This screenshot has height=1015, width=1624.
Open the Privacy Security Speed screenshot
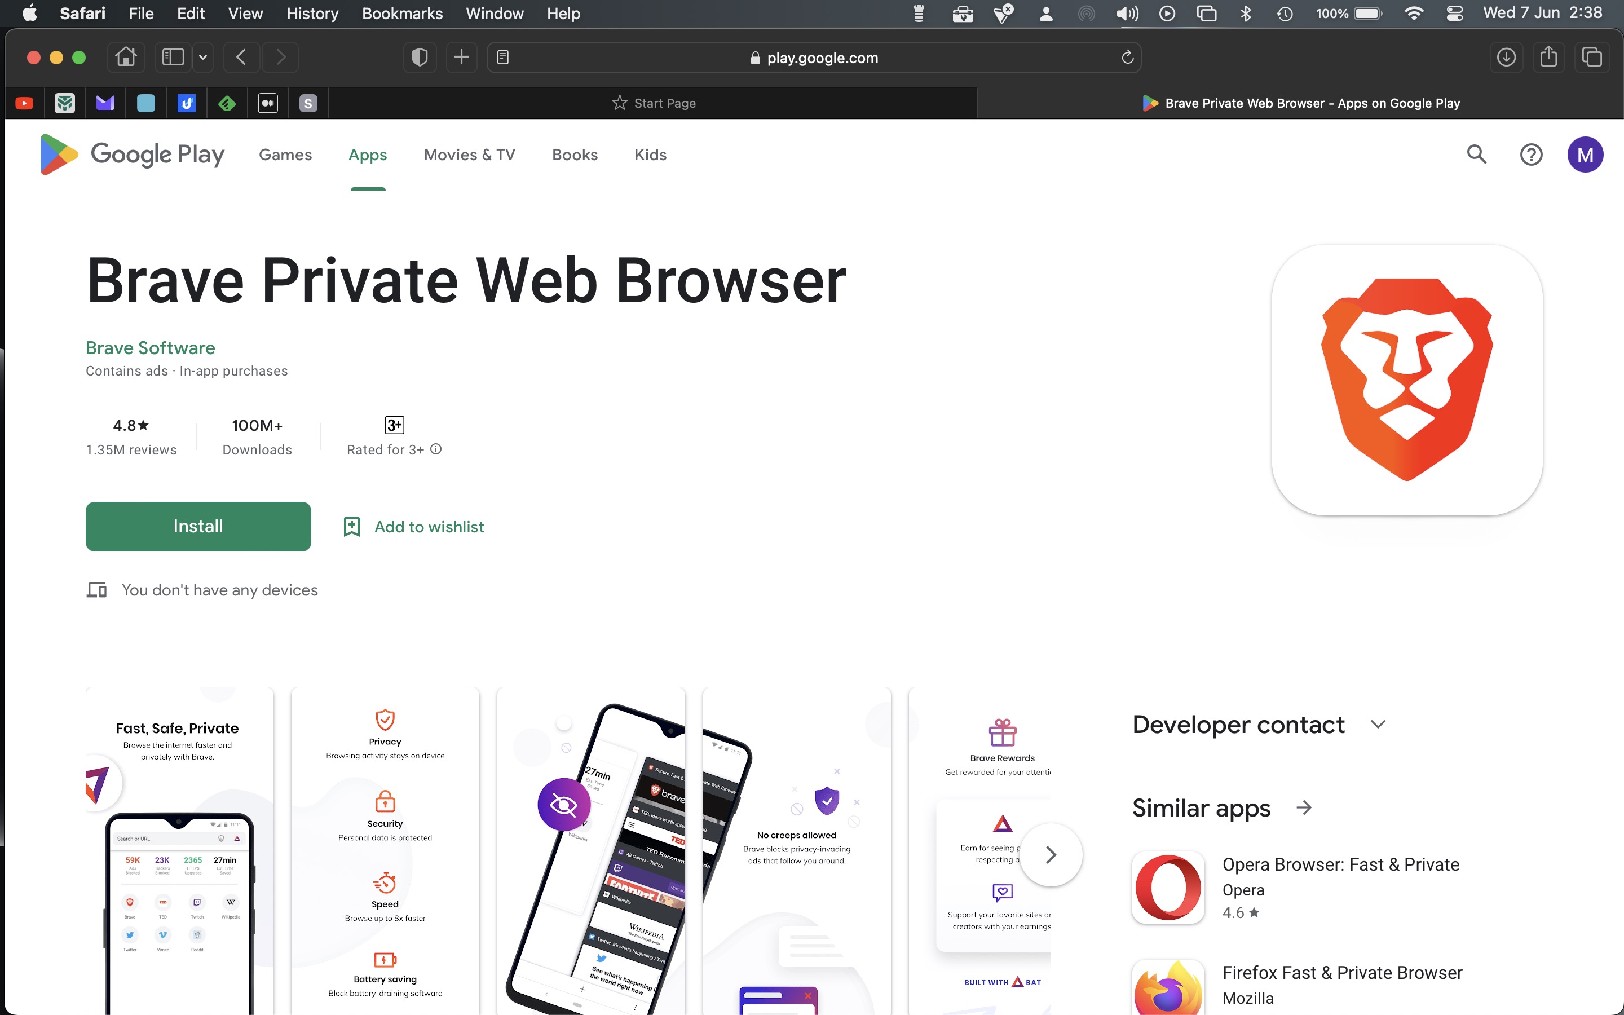point(385,850)
